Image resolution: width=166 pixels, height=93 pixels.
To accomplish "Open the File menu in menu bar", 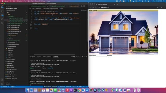I will (x=10, y=1).
